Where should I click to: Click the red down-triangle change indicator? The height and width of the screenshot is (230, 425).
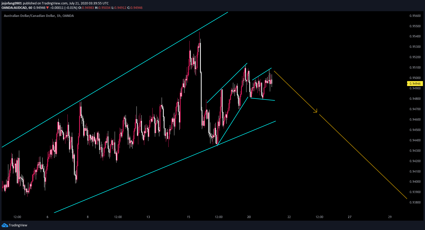click(47, 8)
